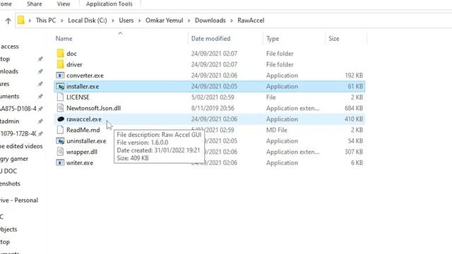Select writer.exe file name
Image resolution: width=452 pixels, height=254 pixels.
80,163
